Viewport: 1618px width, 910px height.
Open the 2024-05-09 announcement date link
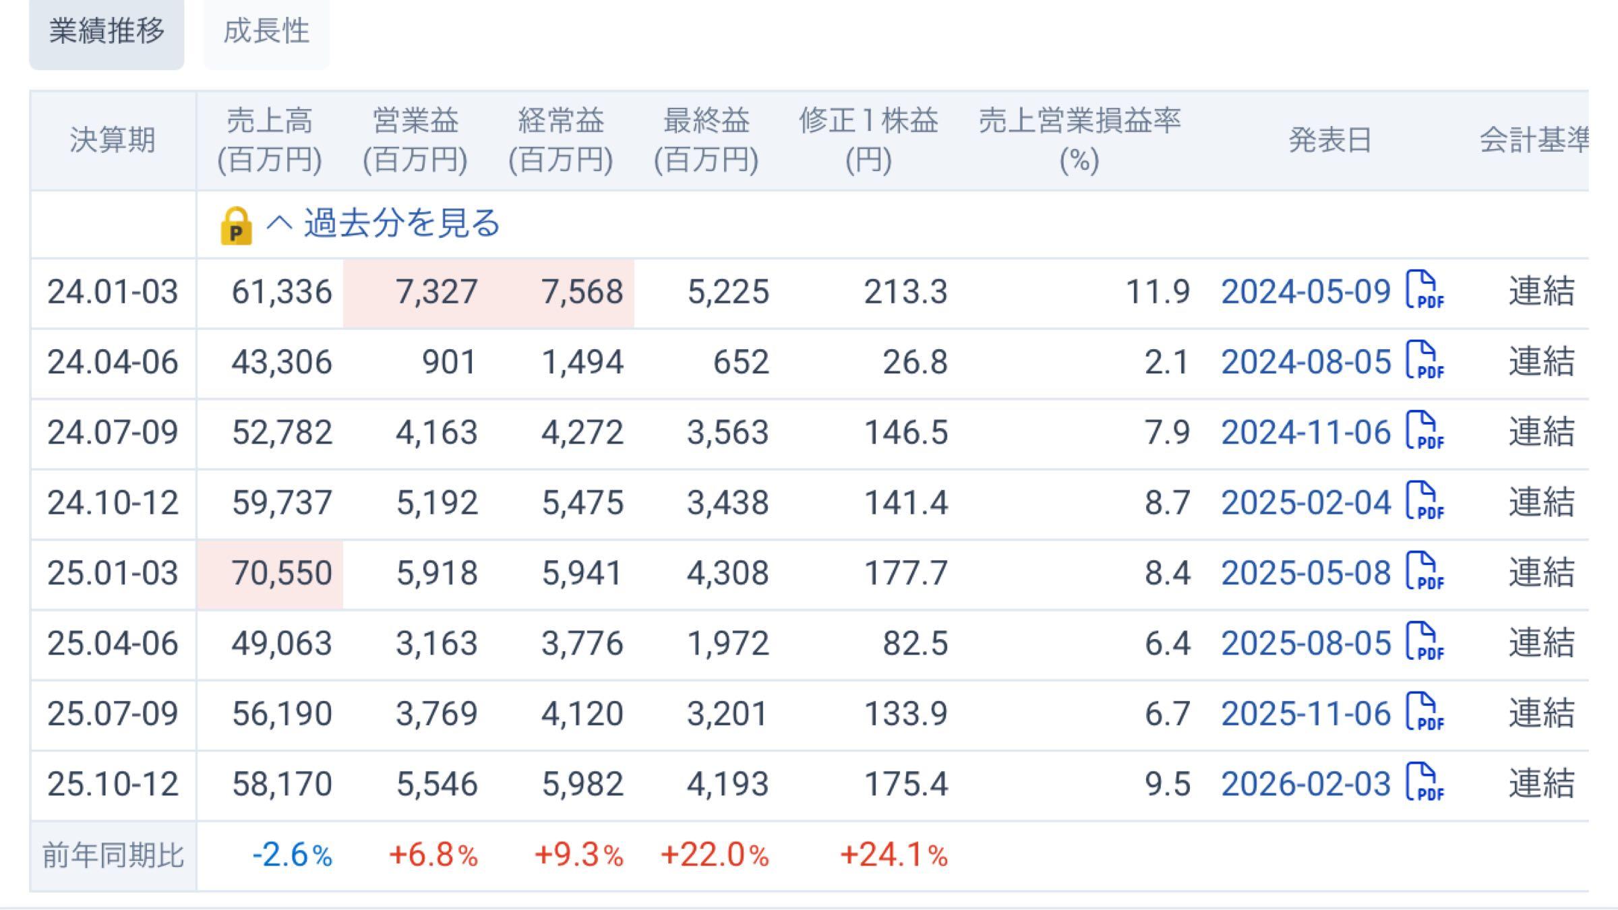click(1306, 292)
